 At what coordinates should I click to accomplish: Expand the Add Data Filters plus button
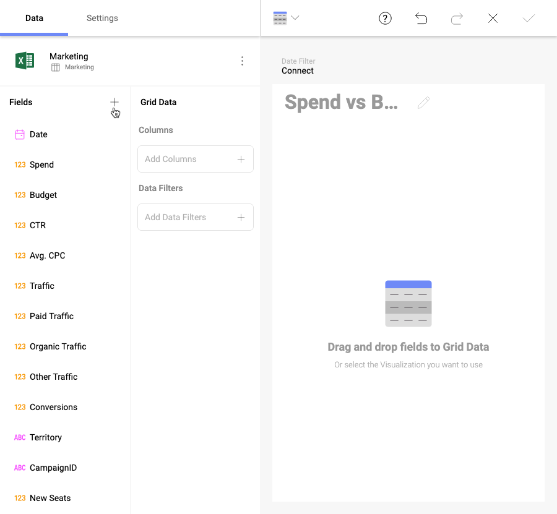click(x=241, y=217)
